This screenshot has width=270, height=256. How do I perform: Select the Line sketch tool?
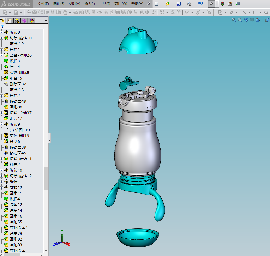coord(244,12)
